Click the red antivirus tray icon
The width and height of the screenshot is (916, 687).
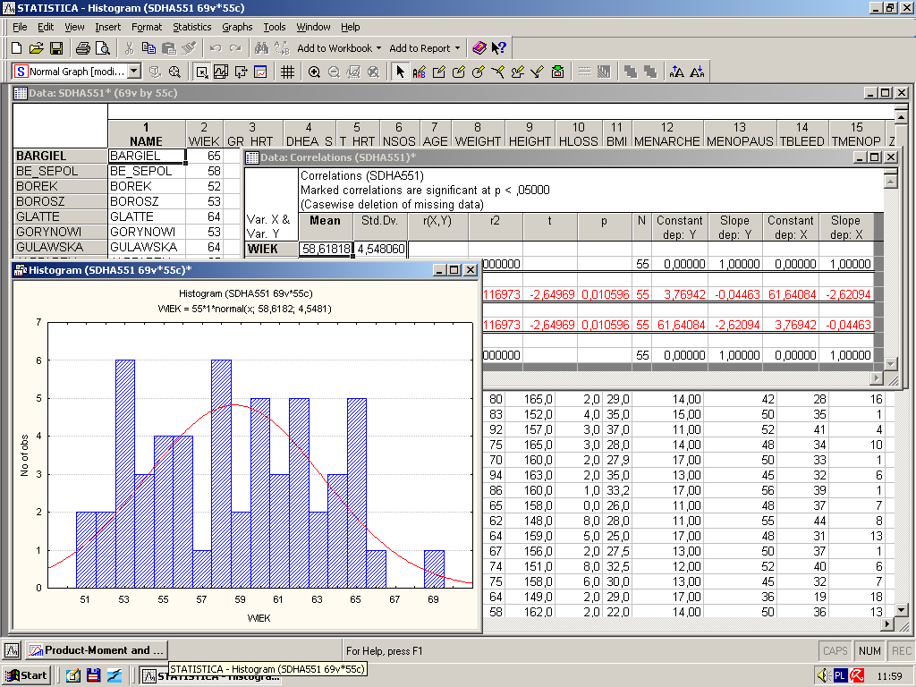click(x=857, y=676)
